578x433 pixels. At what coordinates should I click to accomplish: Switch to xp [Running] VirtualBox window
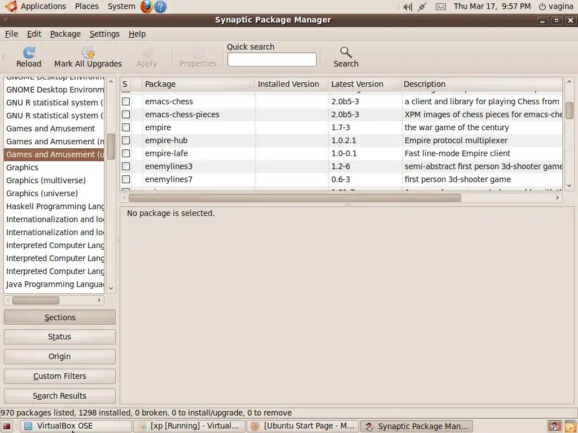[x=190, y=426]
